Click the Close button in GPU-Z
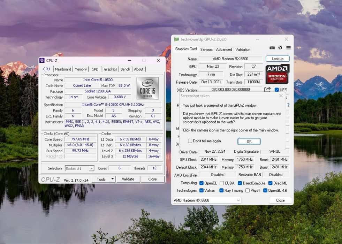The width and height of the screenshot is (342, 244). click(280, 200)
